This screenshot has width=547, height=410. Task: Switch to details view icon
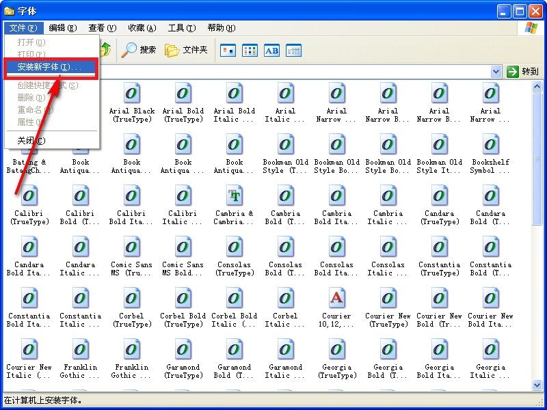click(x=293, y=51)
